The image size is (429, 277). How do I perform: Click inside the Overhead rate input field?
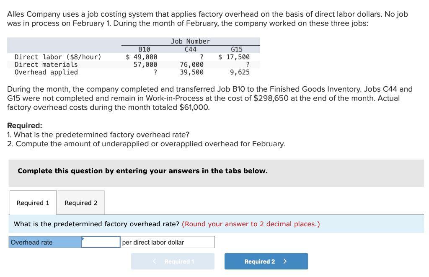(x=101, y=242)
